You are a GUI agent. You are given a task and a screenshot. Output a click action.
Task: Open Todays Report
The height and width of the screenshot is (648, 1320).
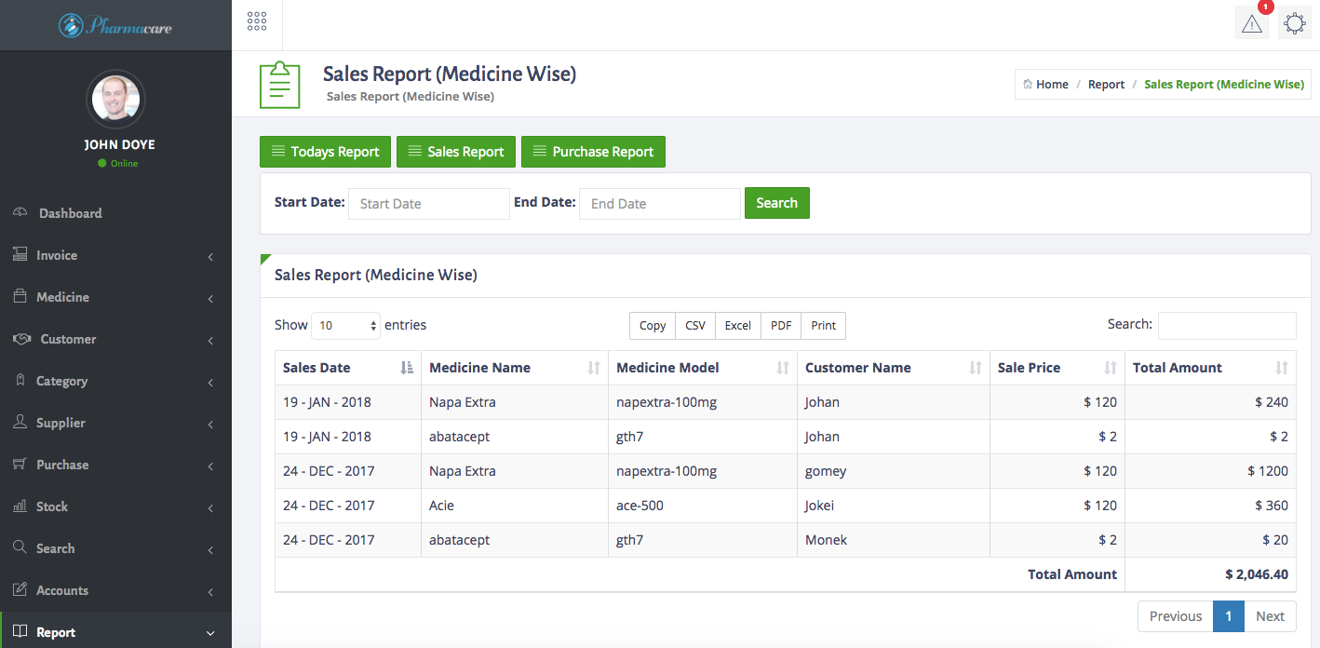click(325, 151)
